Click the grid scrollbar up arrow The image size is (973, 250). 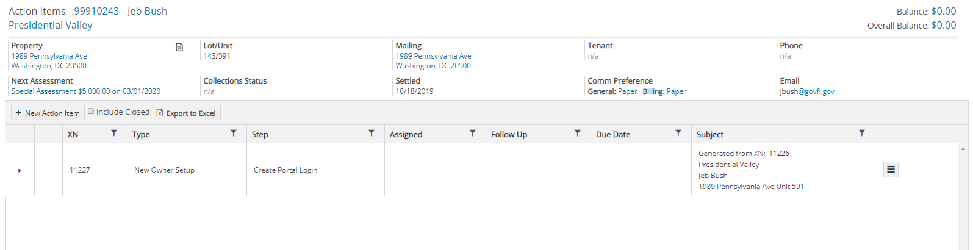tap(963, 149)
